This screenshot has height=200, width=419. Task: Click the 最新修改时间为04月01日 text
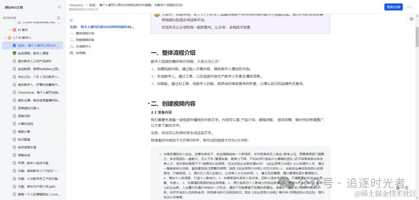pos(84,9)
